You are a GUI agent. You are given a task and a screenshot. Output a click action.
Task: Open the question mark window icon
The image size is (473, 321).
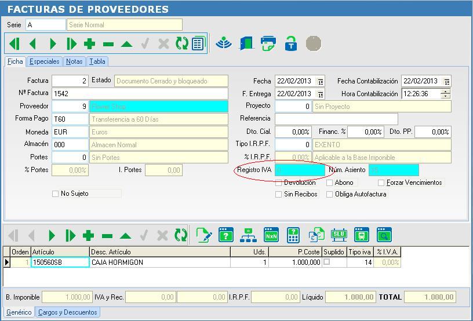pos(226,235)
